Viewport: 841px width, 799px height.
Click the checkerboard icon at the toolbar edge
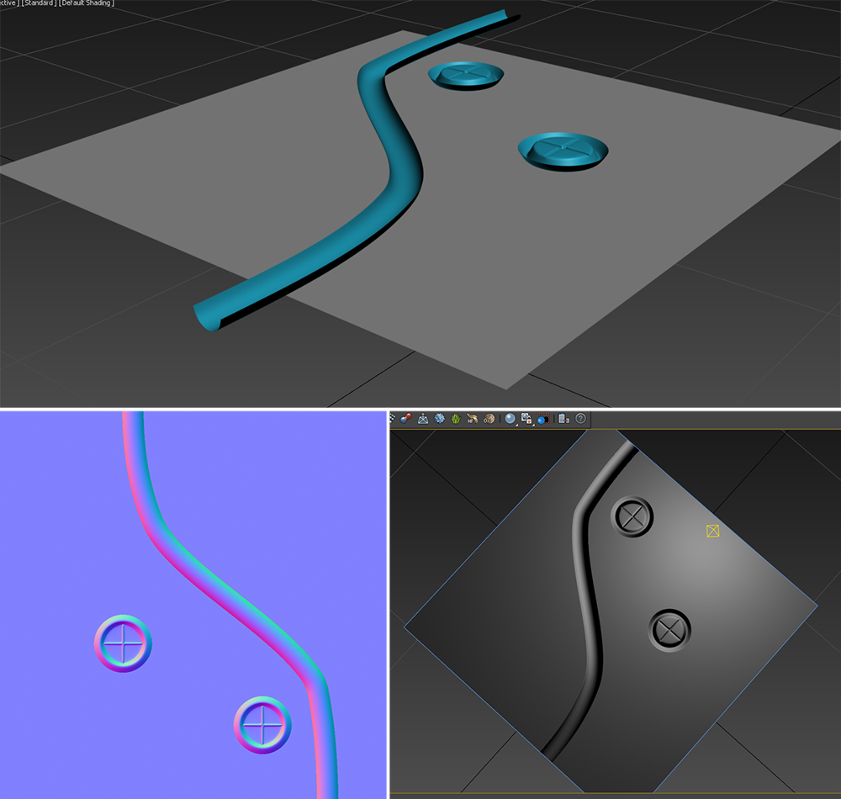(392, 418)
